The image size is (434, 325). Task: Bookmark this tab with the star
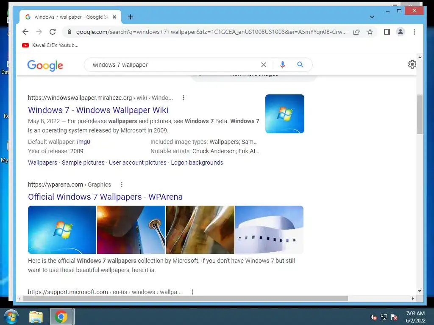370,32
